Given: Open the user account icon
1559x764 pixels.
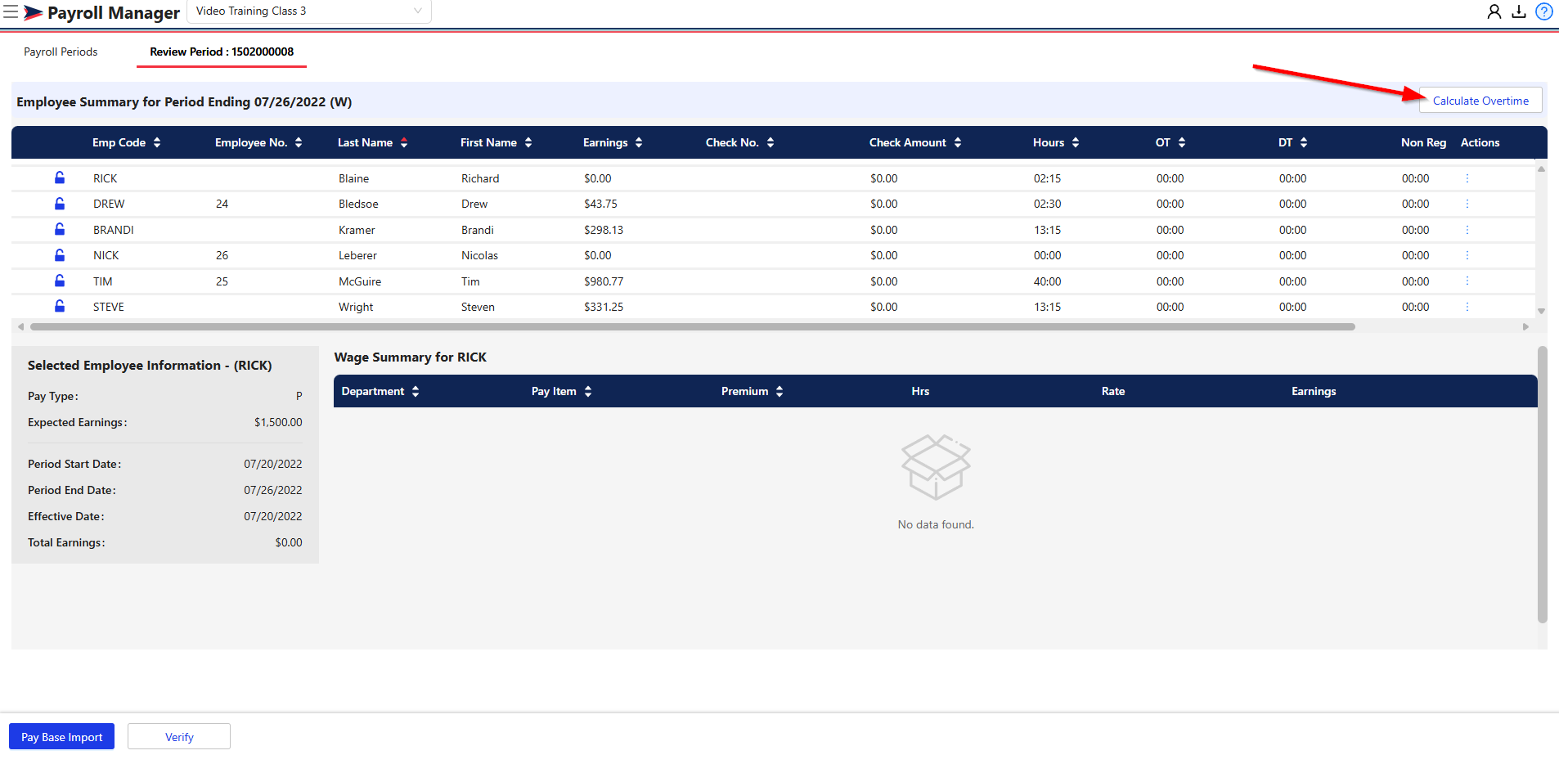Looking at the screenshot, I should pyautogui.click(x=1494, y=11).
